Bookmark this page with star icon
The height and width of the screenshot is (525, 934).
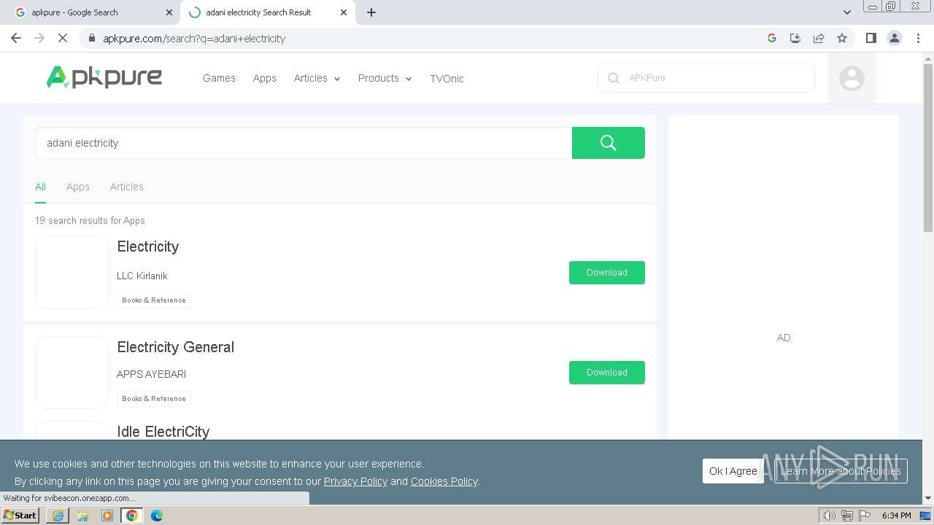click(x=842, y=38)
